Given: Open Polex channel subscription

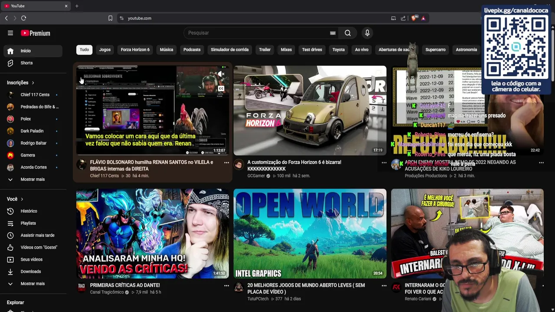Looking at the screenshot, I should pyautogui.click(x=33, y=119).
